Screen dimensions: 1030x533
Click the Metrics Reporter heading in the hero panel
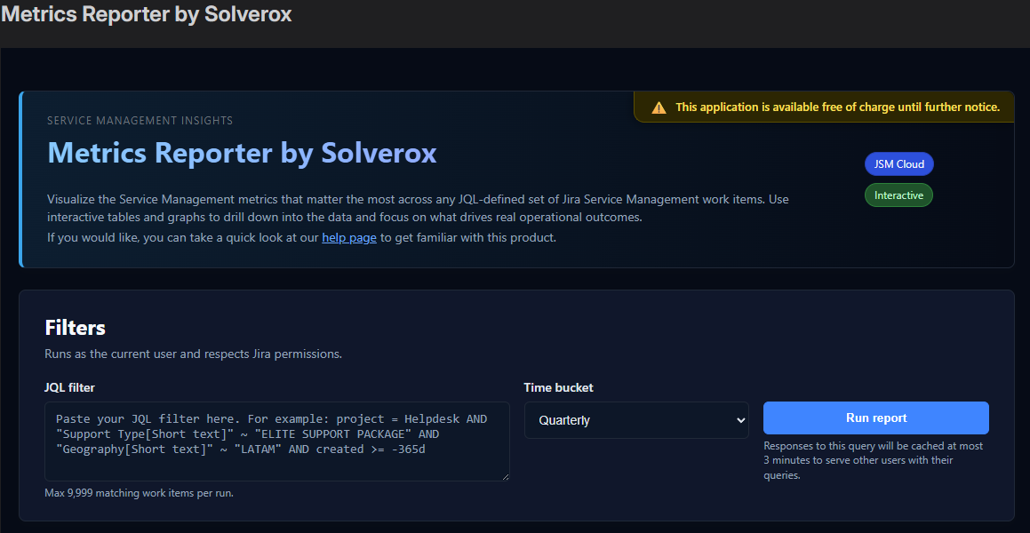[x=242, y=153]
